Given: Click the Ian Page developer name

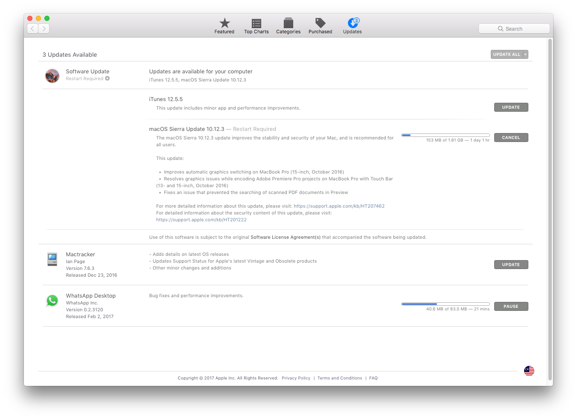Looking at the screenshot, I should [x=76, y=262].
